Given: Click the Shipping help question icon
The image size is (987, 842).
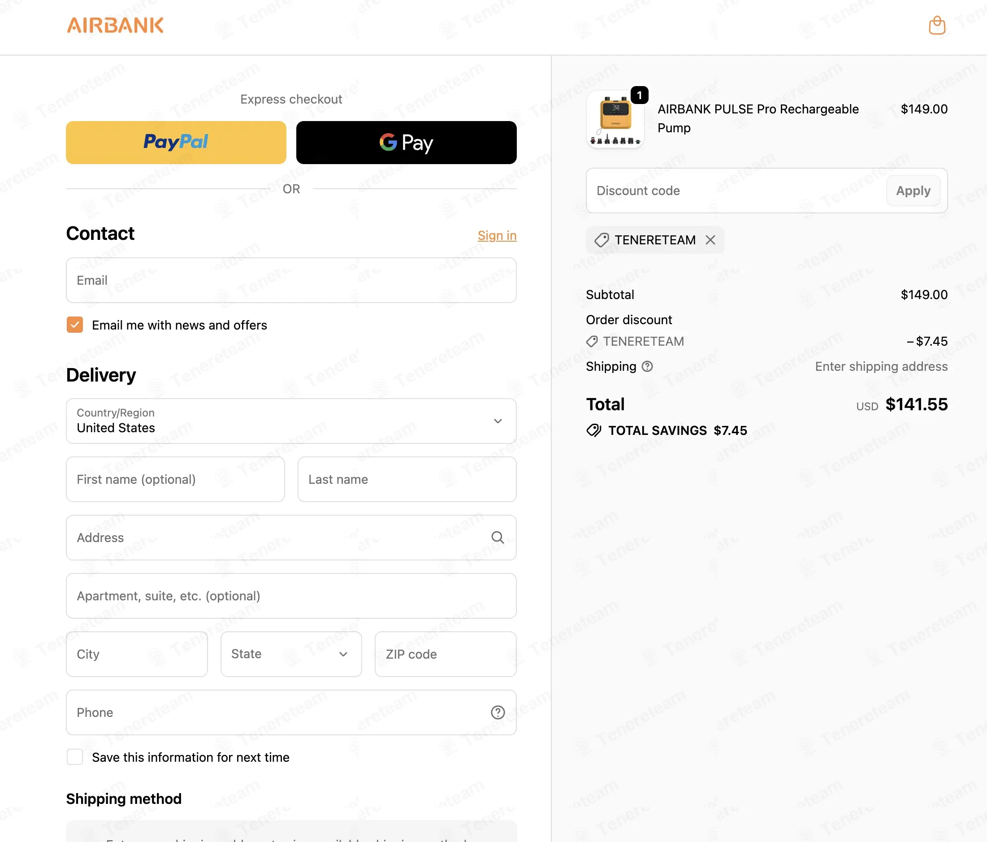Looking at the screenshot, I should pyautogui.click(x=647, y=366).
